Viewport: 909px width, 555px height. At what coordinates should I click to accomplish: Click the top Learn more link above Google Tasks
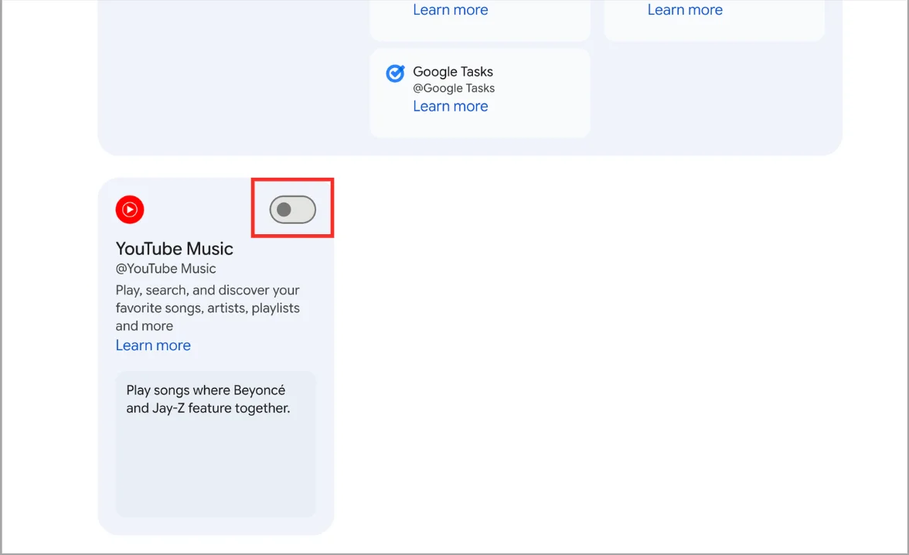pos(451,10)
